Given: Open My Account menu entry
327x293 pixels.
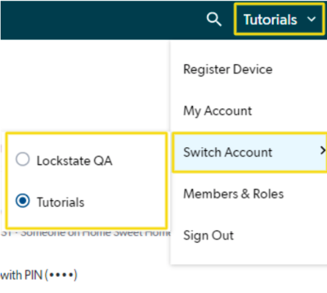Looking at the screenshot, I should [218, 111].
